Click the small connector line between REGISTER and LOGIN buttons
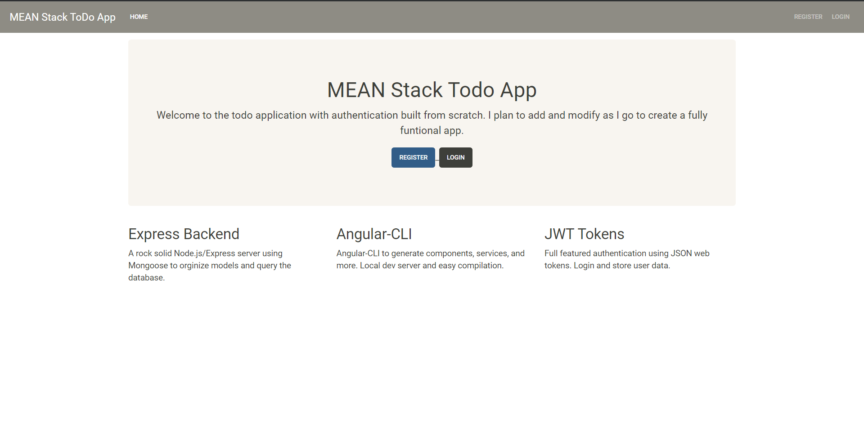 click(437, 160)
